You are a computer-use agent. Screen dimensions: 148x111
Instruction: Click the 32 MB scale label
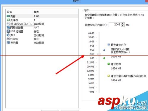pyautogui.click(x=91, y=79)
